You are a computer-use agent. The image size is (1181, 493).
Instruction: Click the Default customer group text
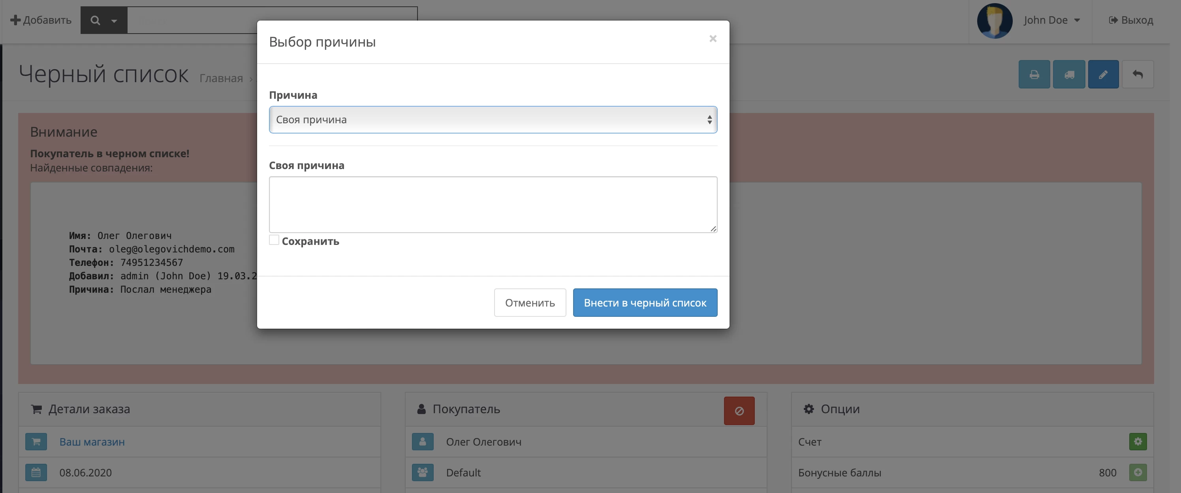[463, 472]
